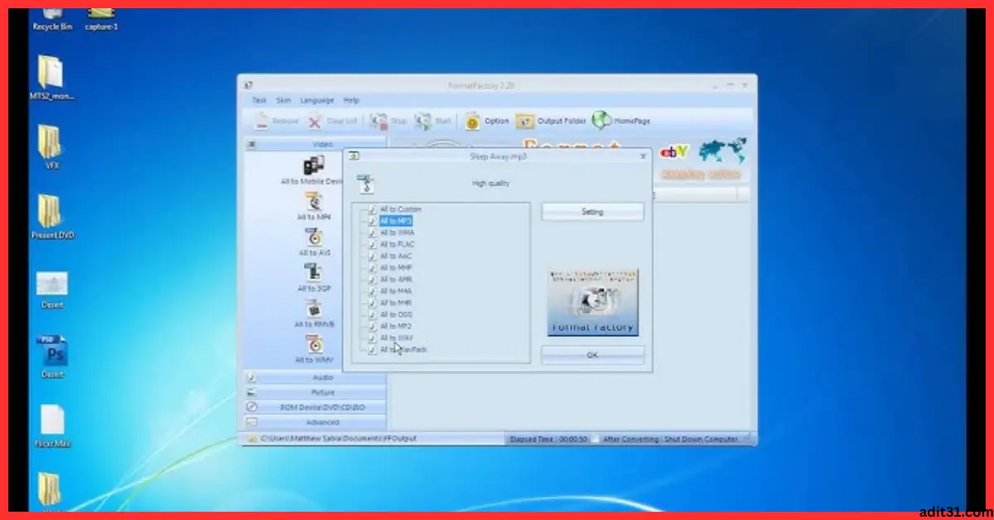
Task: Click the world map icon
Action: click(x=722, y=151)
